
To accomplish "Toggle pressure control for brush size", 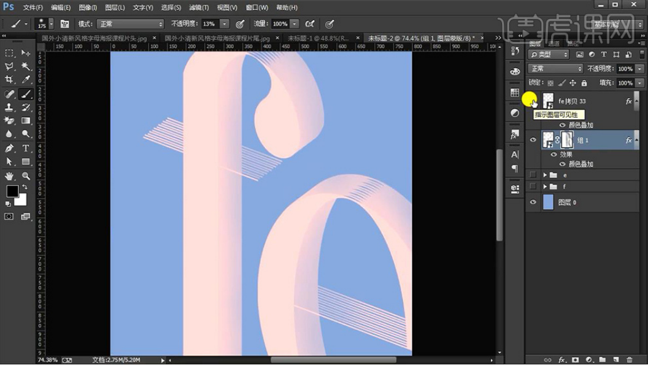I will tap(330, 24).
